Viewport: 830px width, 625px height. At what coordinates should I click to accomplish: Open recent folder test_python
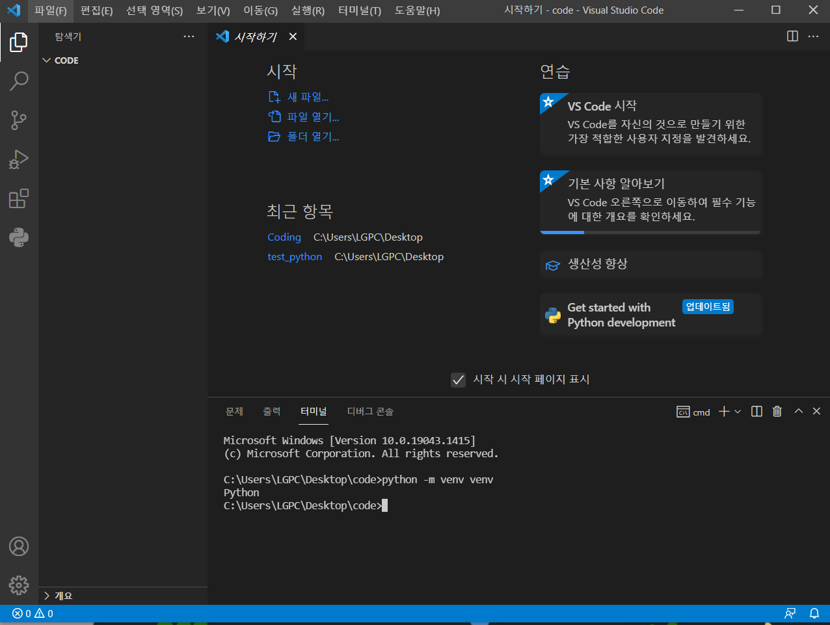pos(295,257)
